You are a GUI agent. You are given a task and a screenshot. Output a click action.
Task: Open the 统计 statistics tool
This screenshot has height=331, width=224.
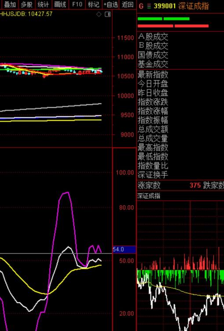click(44, 4)
